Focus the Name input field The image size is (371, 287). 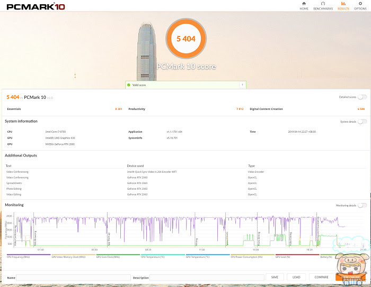[73, 277]
